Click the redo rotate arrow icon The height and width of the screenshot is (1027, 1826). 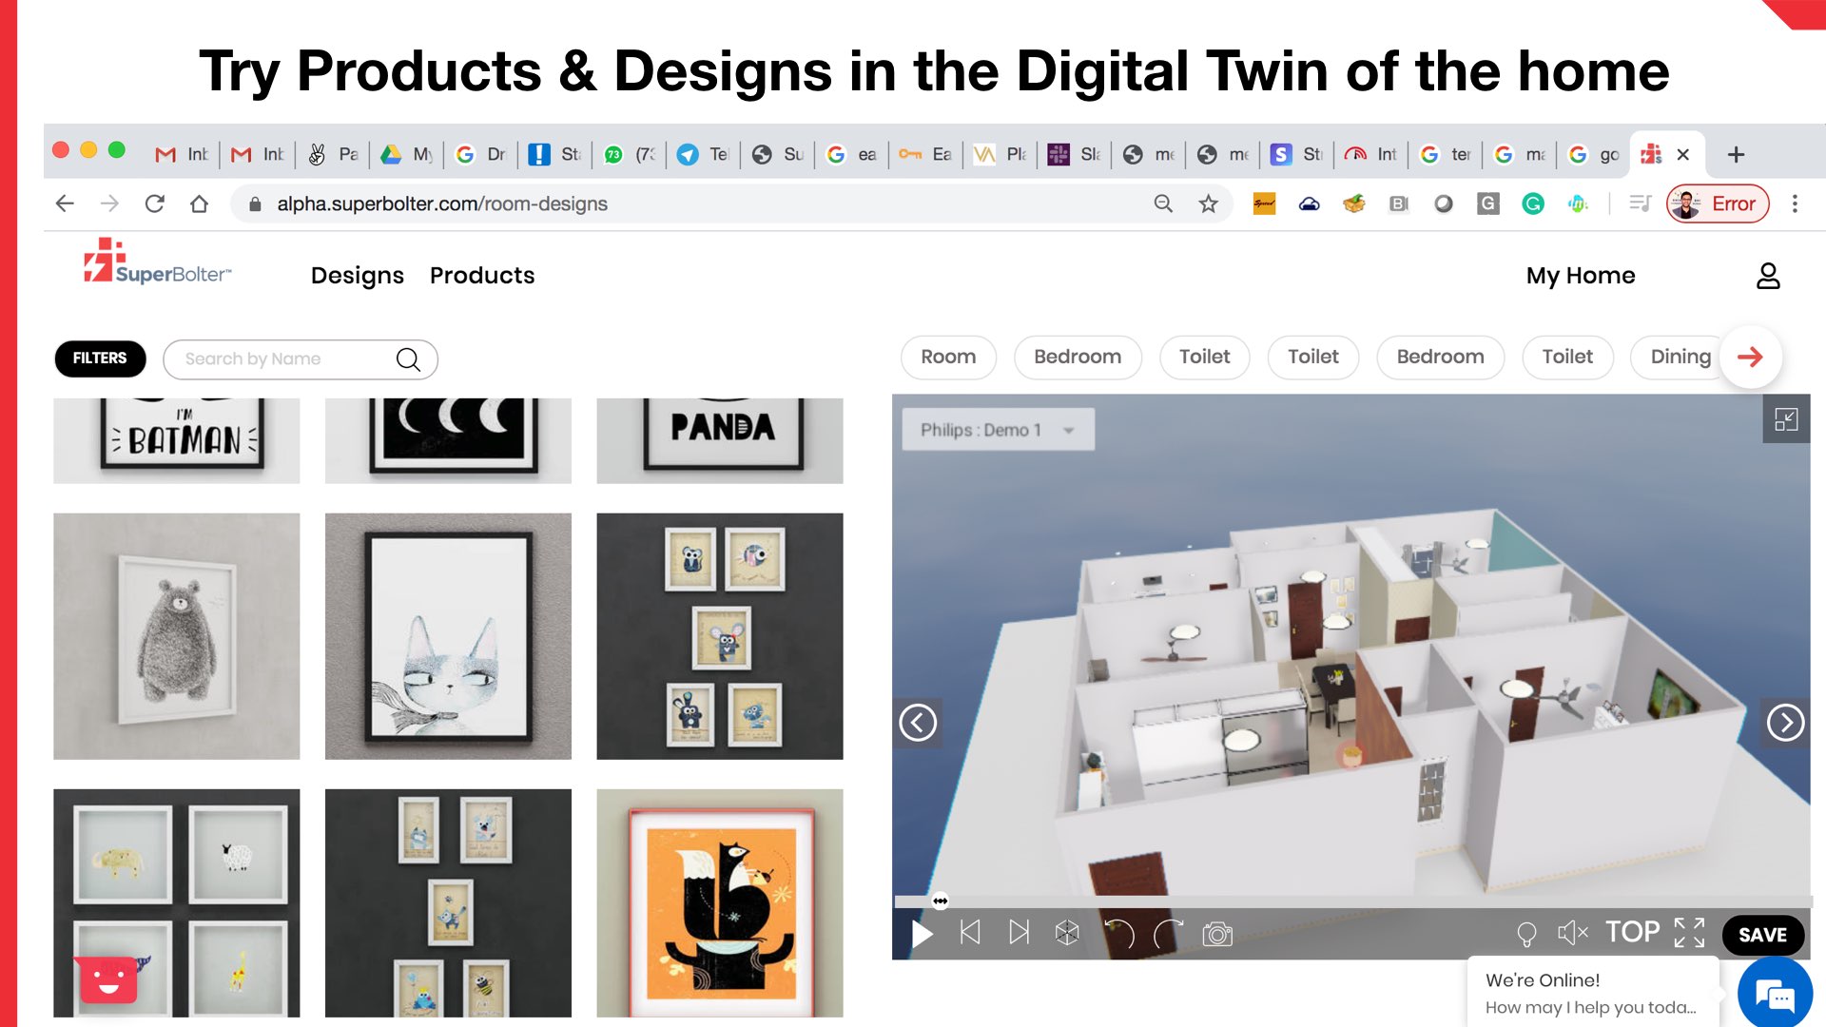tap(1168, 933)
